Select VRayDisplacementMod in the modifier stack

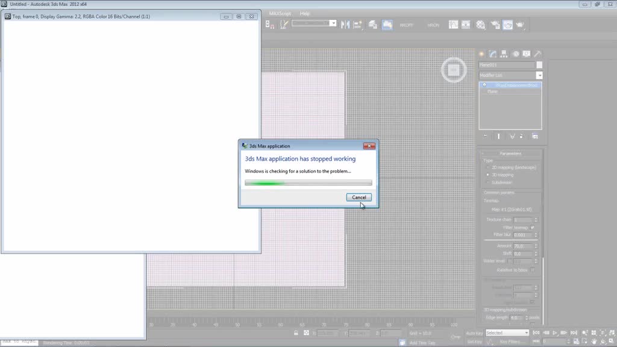pos(516,85)
